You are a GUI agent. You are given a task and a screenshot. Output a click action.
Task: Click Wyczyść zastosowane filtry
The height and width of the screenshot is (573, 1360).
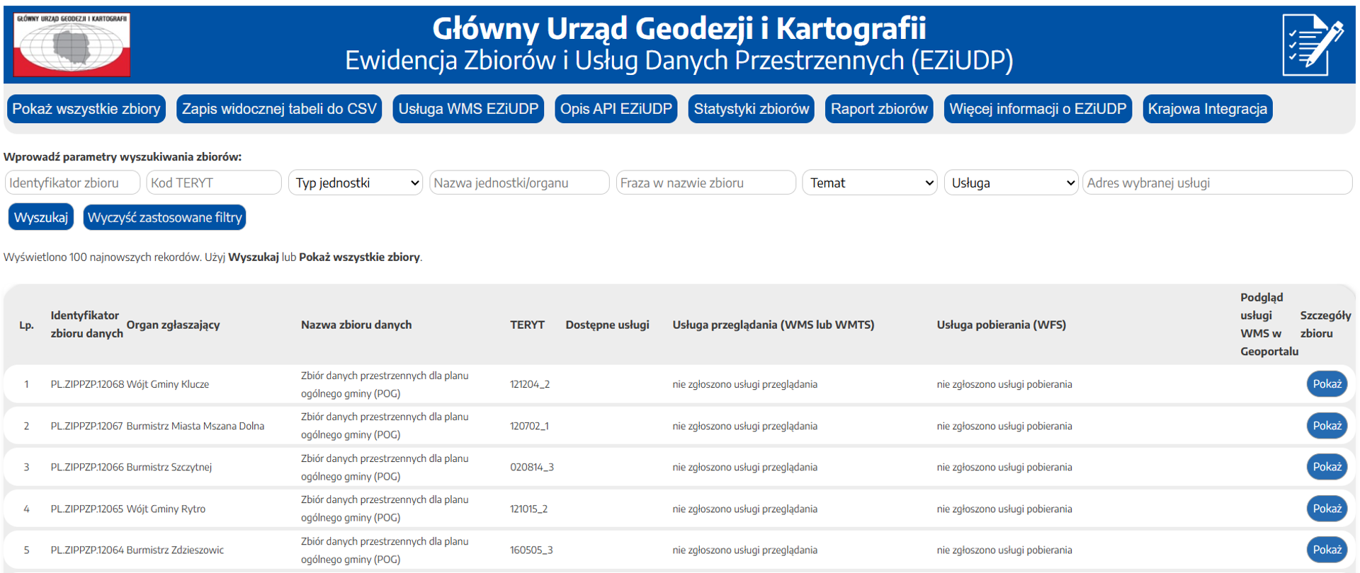click(165, 217)
